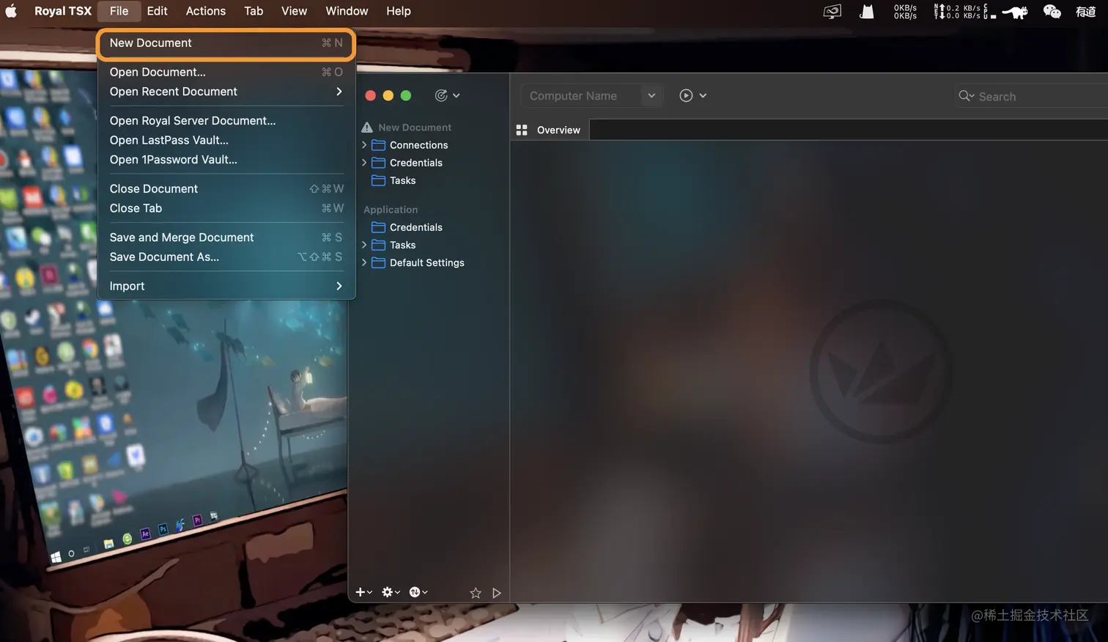Screen dimensions: 1108x642
Task: Open the Royal TSX app menu
Action: click(63, 11)
